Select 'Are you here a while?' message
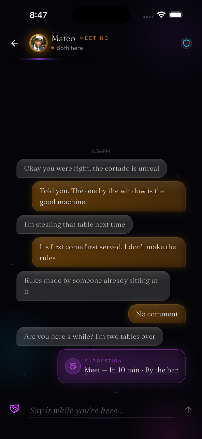Viewport: 202px width, 439px height. (x=90, y=336)
